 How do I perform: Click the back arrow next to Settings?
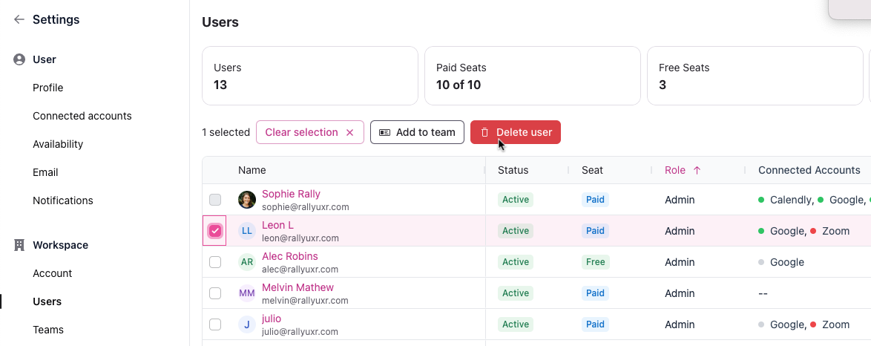pos(19,20)
